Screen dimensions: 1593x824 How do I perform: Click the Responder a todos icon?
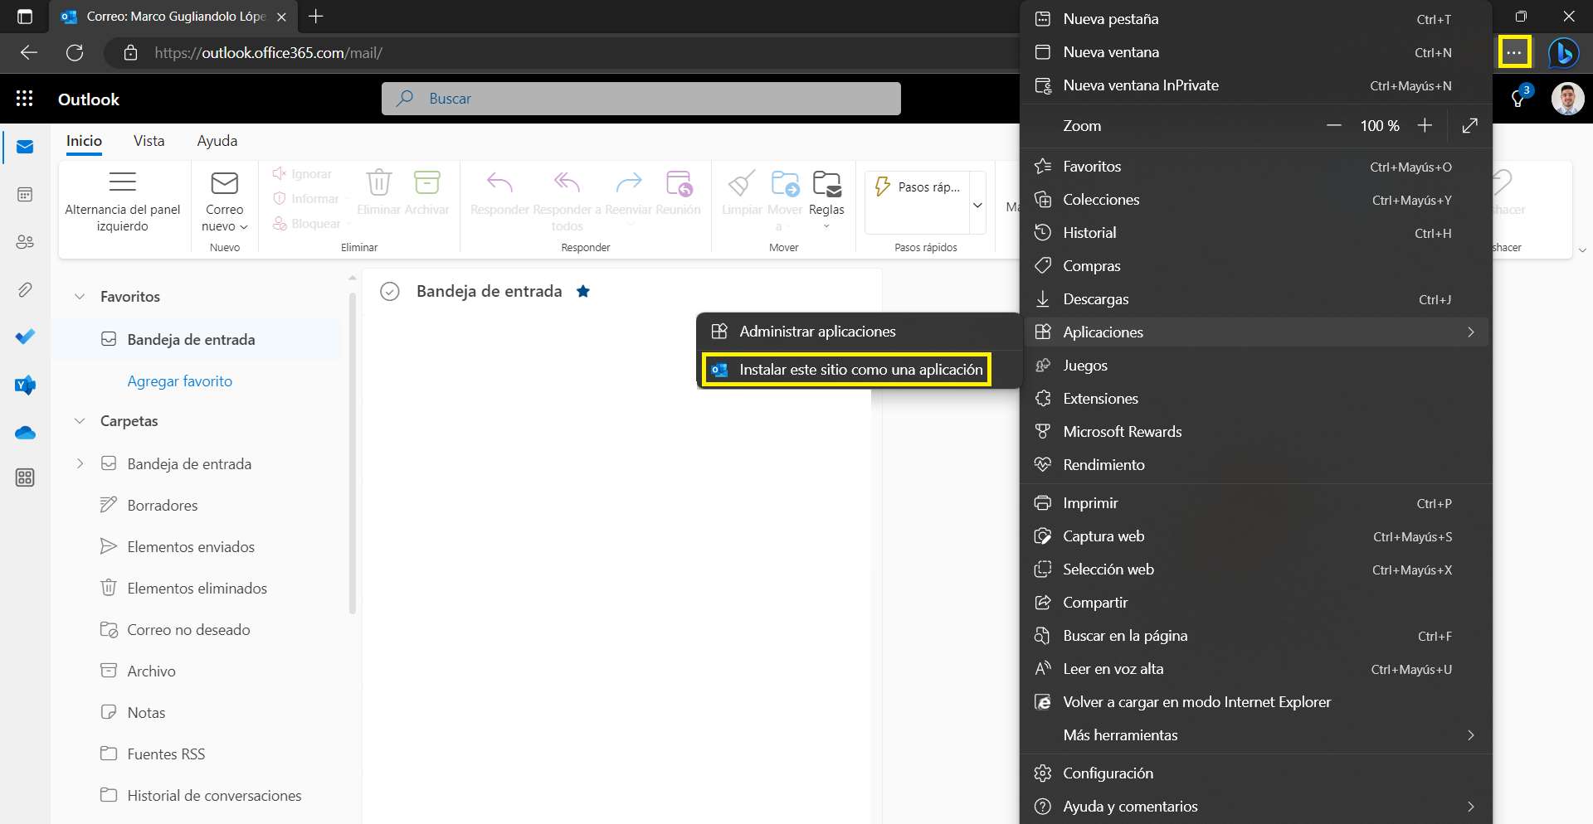[x=567, y=182]
